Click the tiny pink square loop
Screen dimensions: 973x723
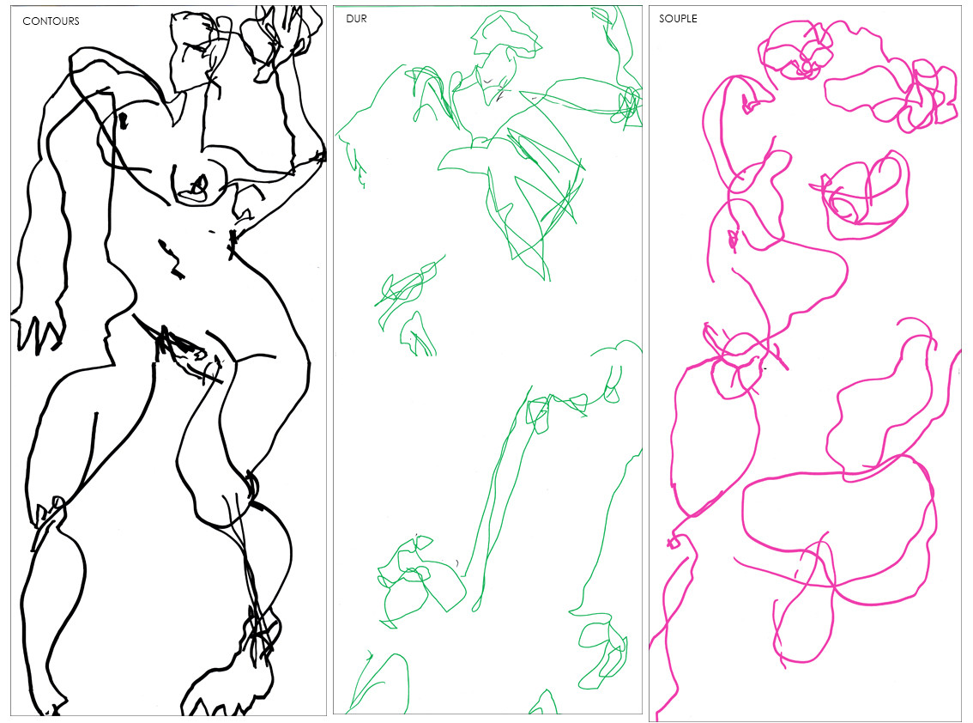click(x=674, y=542)
